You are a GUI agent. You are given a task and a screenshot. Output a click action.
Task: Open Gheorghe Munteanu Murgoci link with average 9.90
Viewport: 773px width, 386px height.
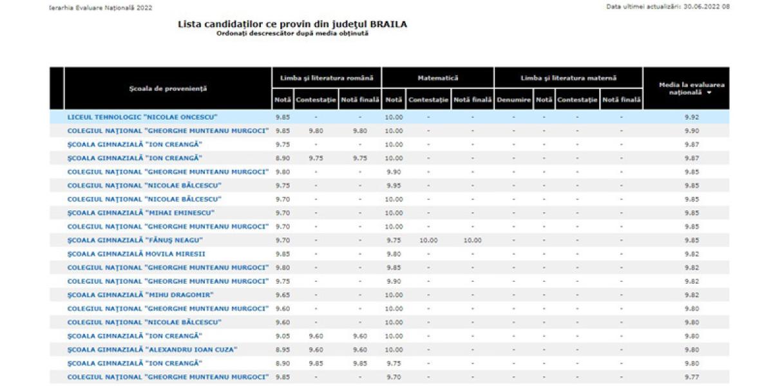pyautogui.click(x=167, y=131)
